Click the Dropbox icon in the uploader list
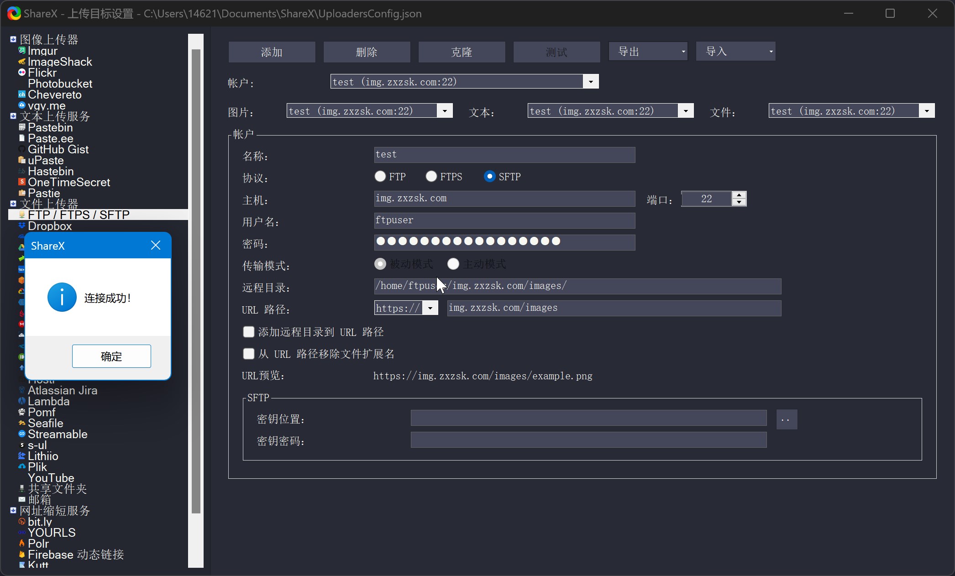The height and width of the screenshot is (576, 955). [x=21, y=225]
